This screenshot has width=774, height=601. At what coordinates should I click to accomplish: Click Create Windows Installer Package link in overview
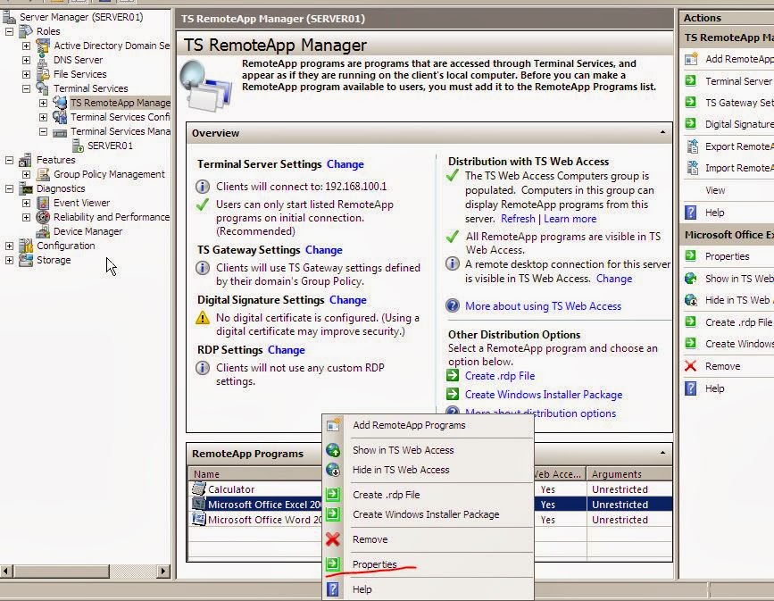tap(544, 394)
